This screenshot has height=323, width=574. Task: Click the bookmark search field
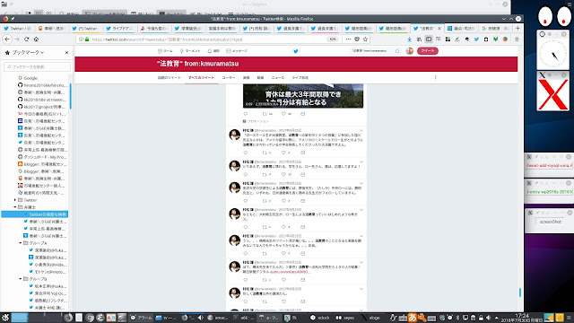pos(37,66)
